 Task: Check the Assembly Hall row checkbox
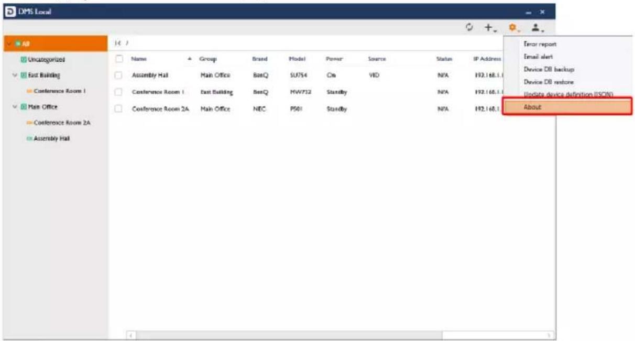pyautogui.click(x=119, y=75)
